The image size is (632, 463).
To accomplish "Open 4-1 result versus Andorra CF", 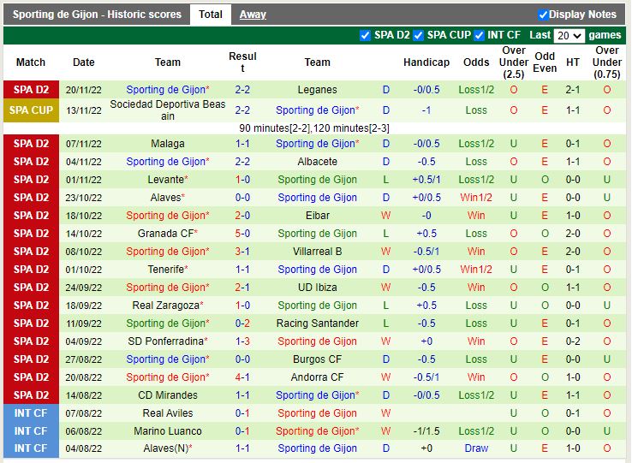I will pos(242,377).
